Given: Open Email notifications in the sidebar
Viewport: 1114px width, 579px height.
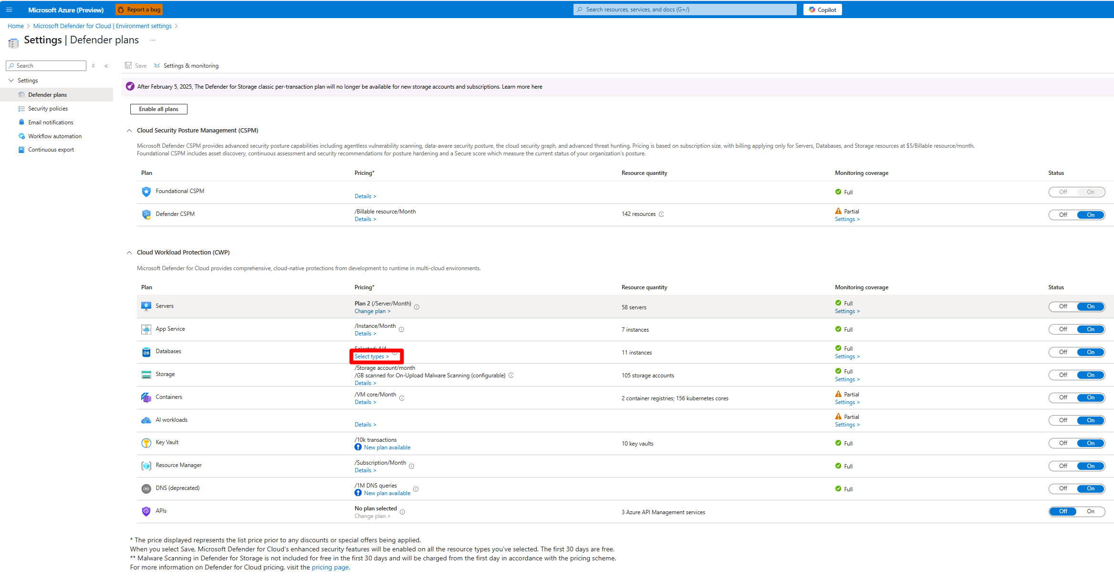Looking at the screenshot, I should [50, 122].
